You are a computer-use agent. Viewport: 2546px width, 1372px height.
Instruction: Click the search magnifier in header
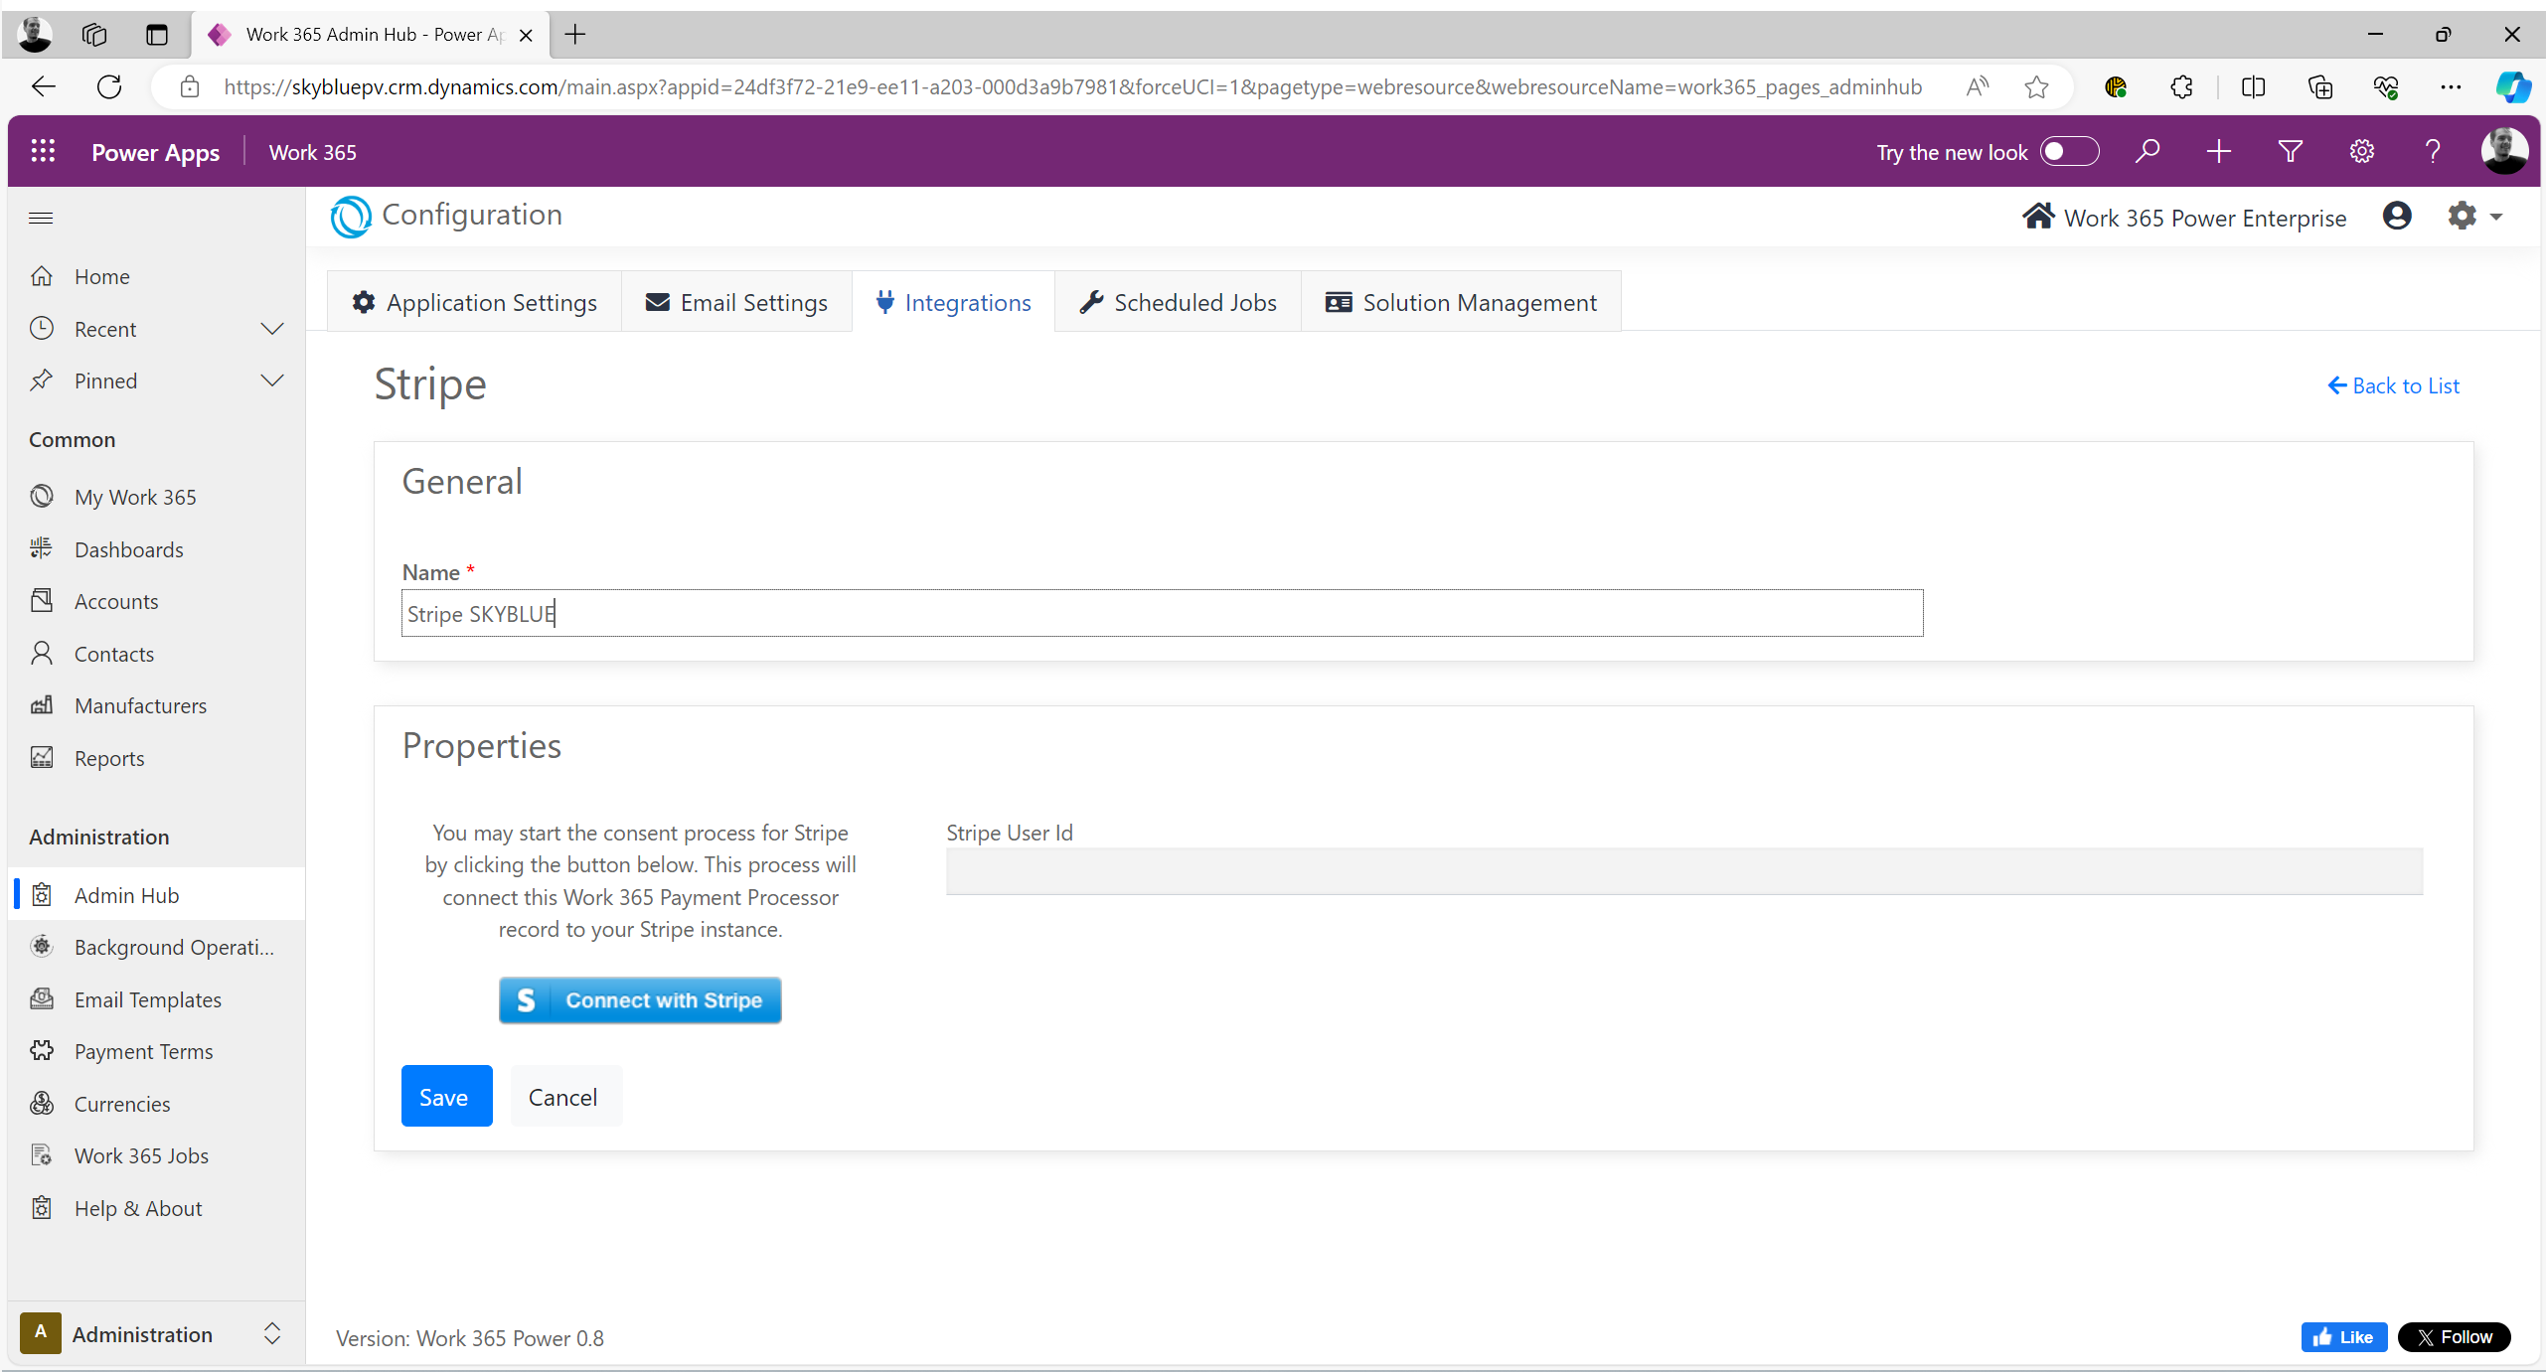2148,151
